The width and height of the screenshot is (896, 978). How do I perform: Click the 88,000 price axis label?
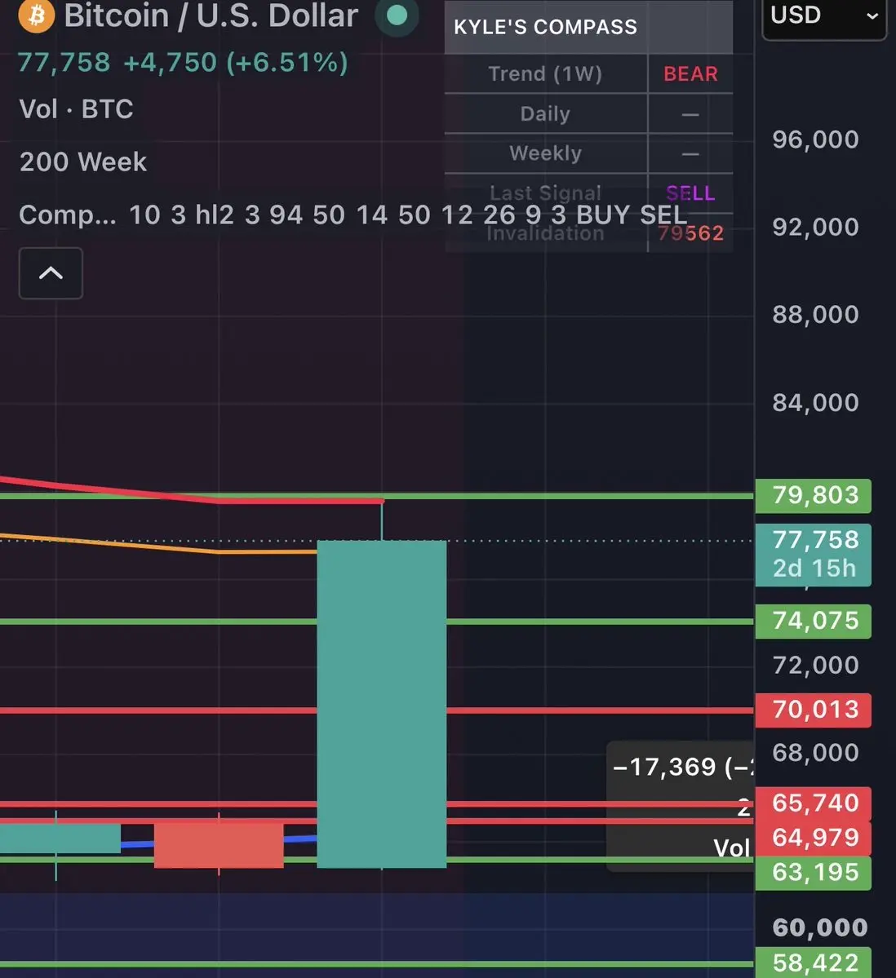[x=815, y=314]
